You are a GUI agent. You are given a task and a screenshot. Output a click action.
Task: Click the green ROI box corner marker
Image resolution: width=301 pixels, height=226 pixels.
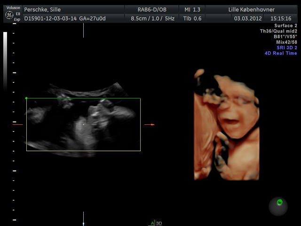point(26,98)
